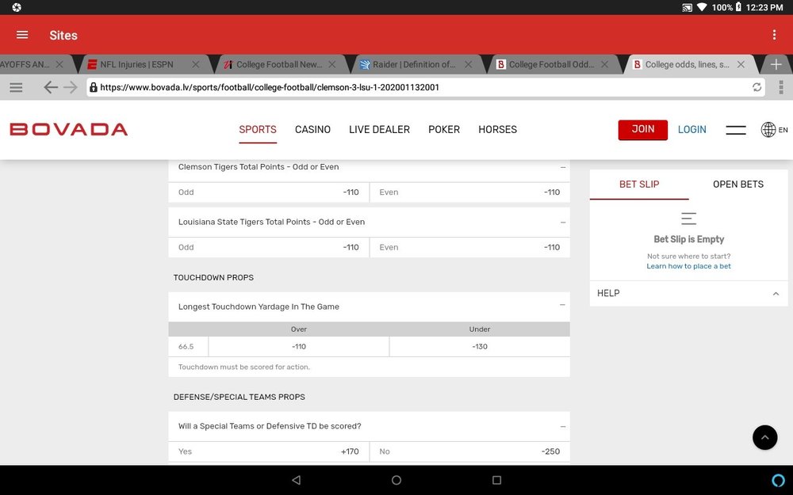Change language with the globe EN icon
This screenshot has height=495, width=793.
click(774, 130)
